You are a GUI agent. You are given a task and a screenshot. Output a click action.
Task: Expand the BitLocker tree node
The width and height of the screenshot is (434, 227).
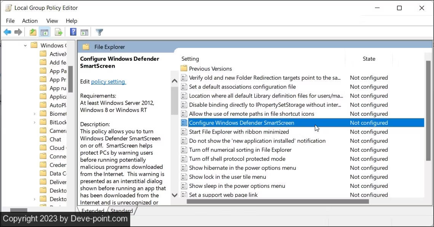pos(34,122)
